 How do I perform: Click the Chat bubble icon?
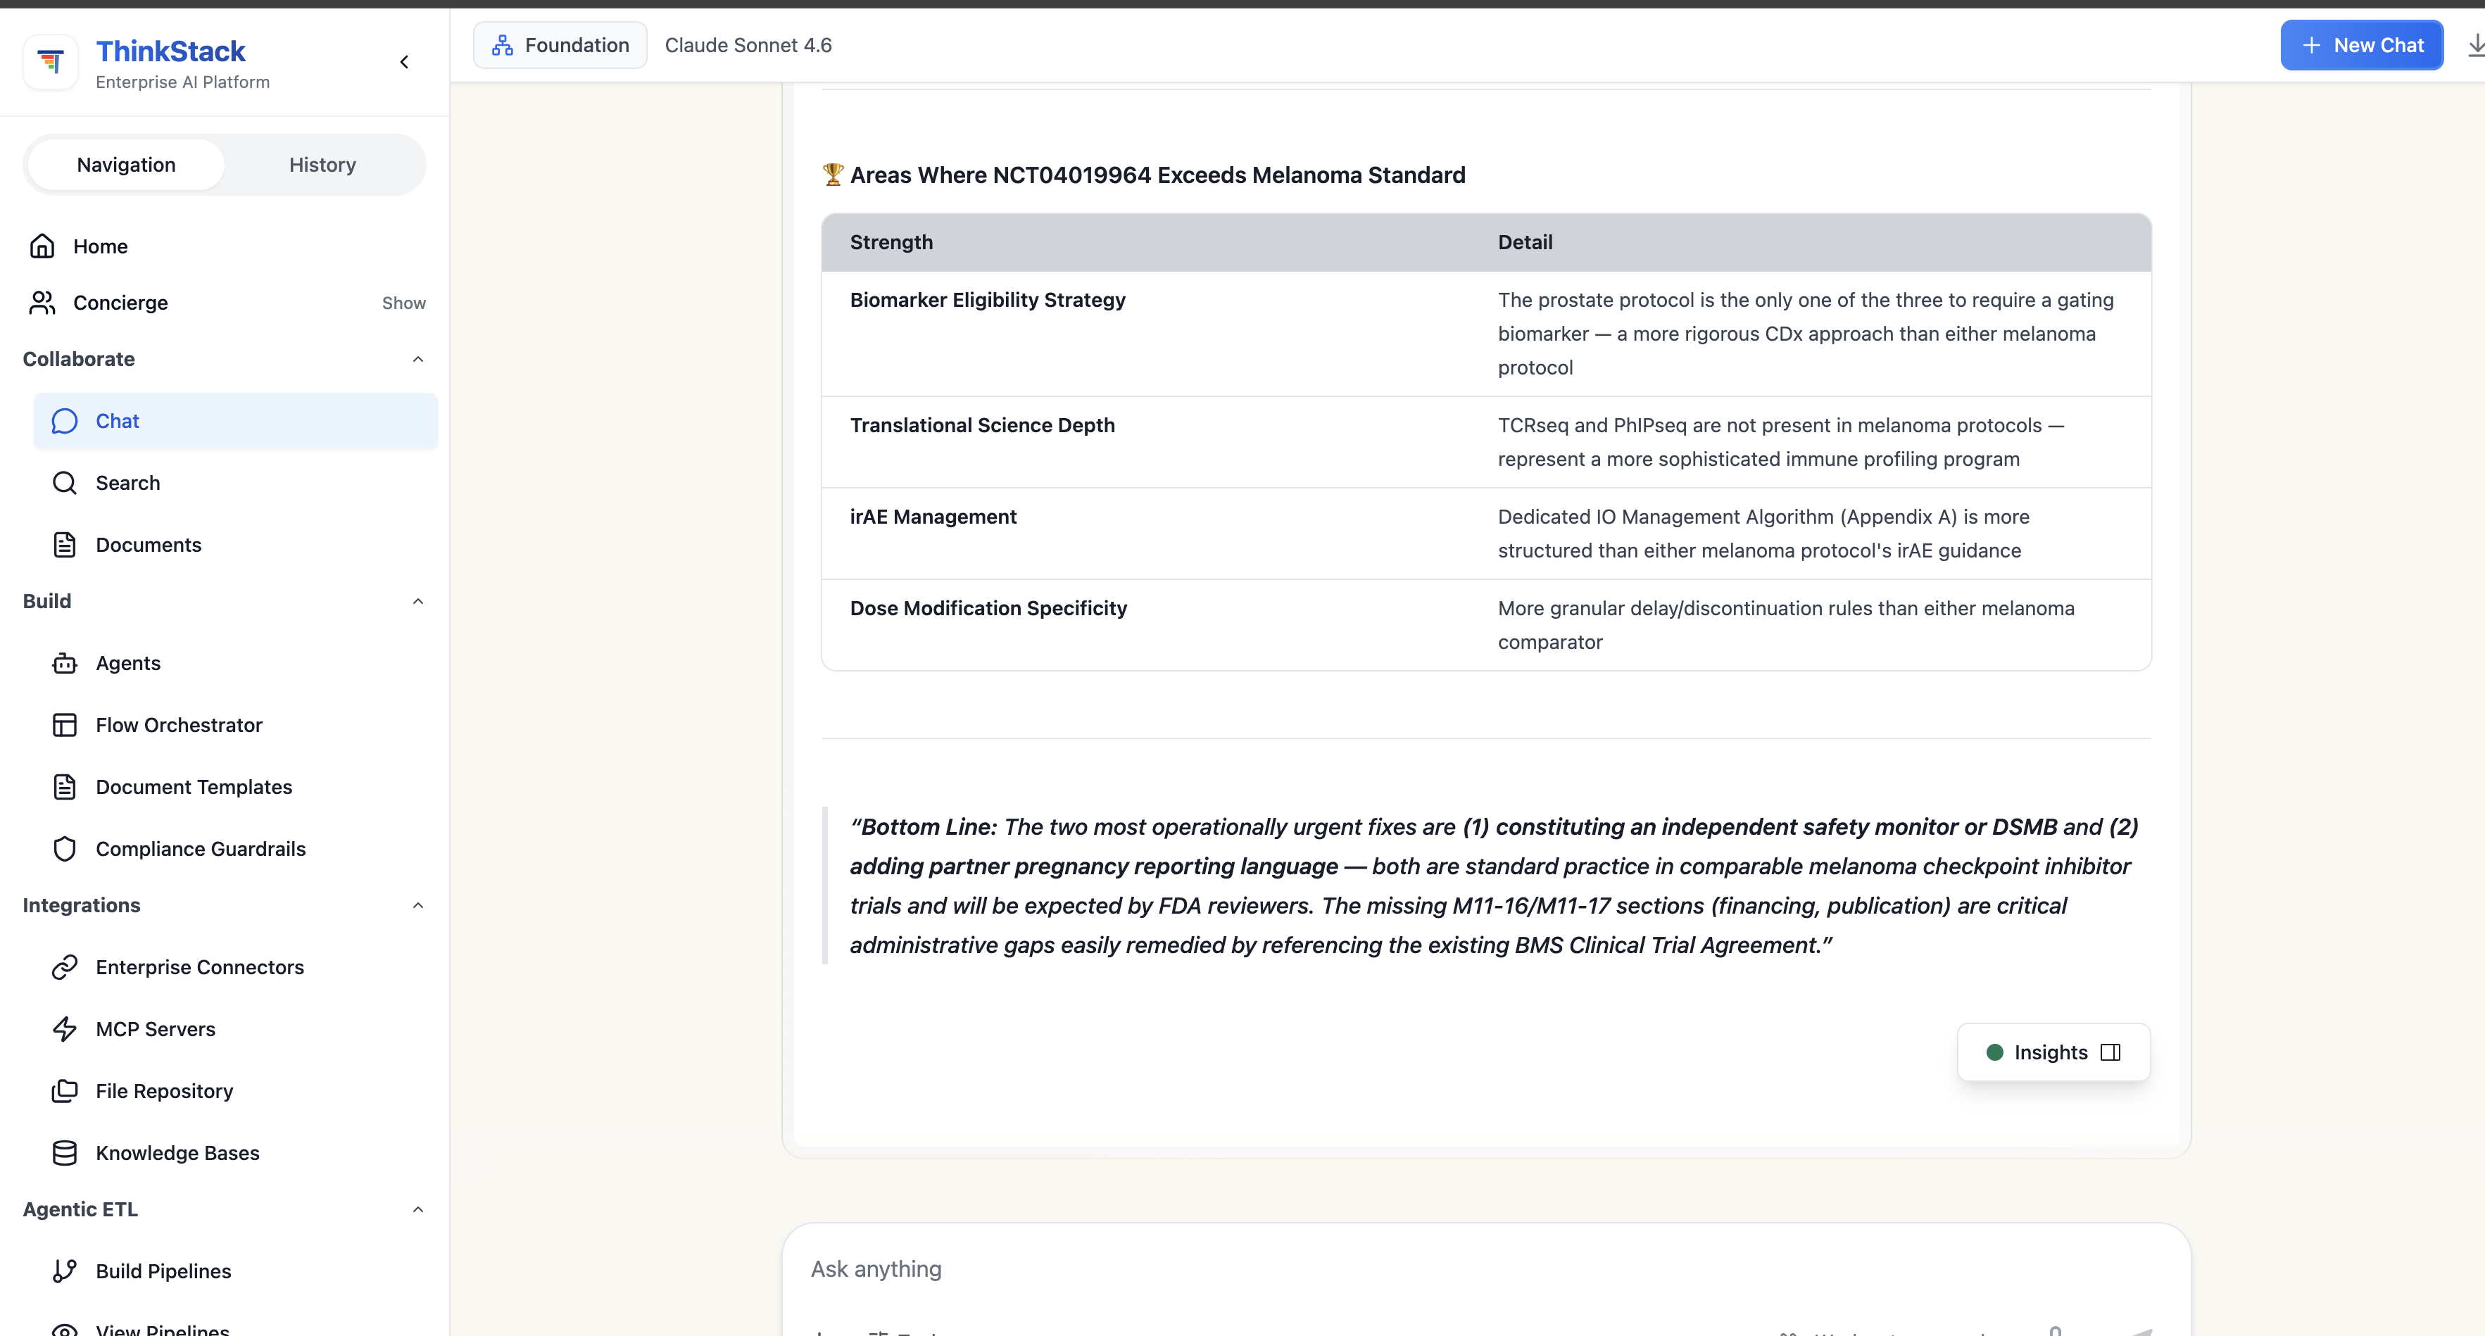tap(65, 422)
